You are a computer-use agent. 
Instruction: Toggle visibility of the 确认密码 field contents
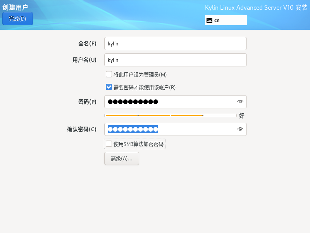240,129
